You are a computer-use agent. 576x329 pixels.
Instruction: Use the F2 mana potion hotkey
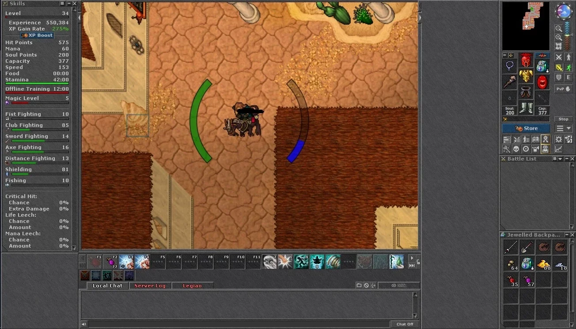pos(110,262)
